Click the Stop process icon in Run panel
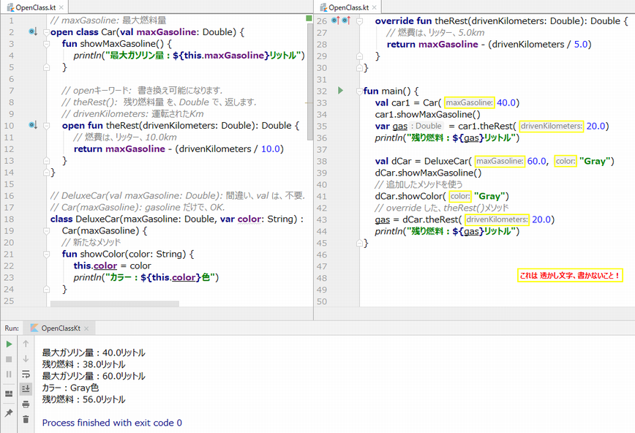Image resolution: width=635 pixels, height=433 pixels. pos(9,359)
